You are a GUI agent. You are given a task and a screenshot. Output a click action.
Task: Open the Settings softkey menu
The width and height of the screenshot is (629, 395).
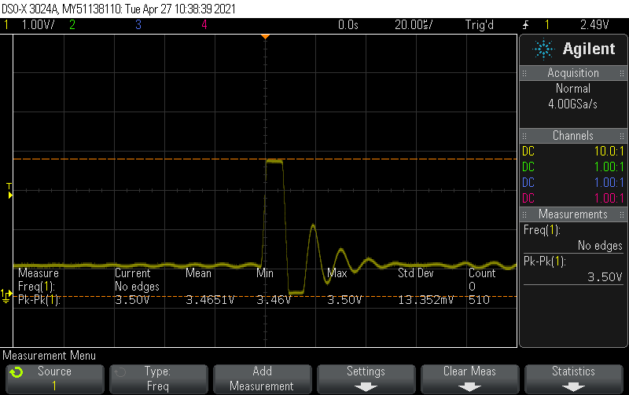(x=366, y=379)
